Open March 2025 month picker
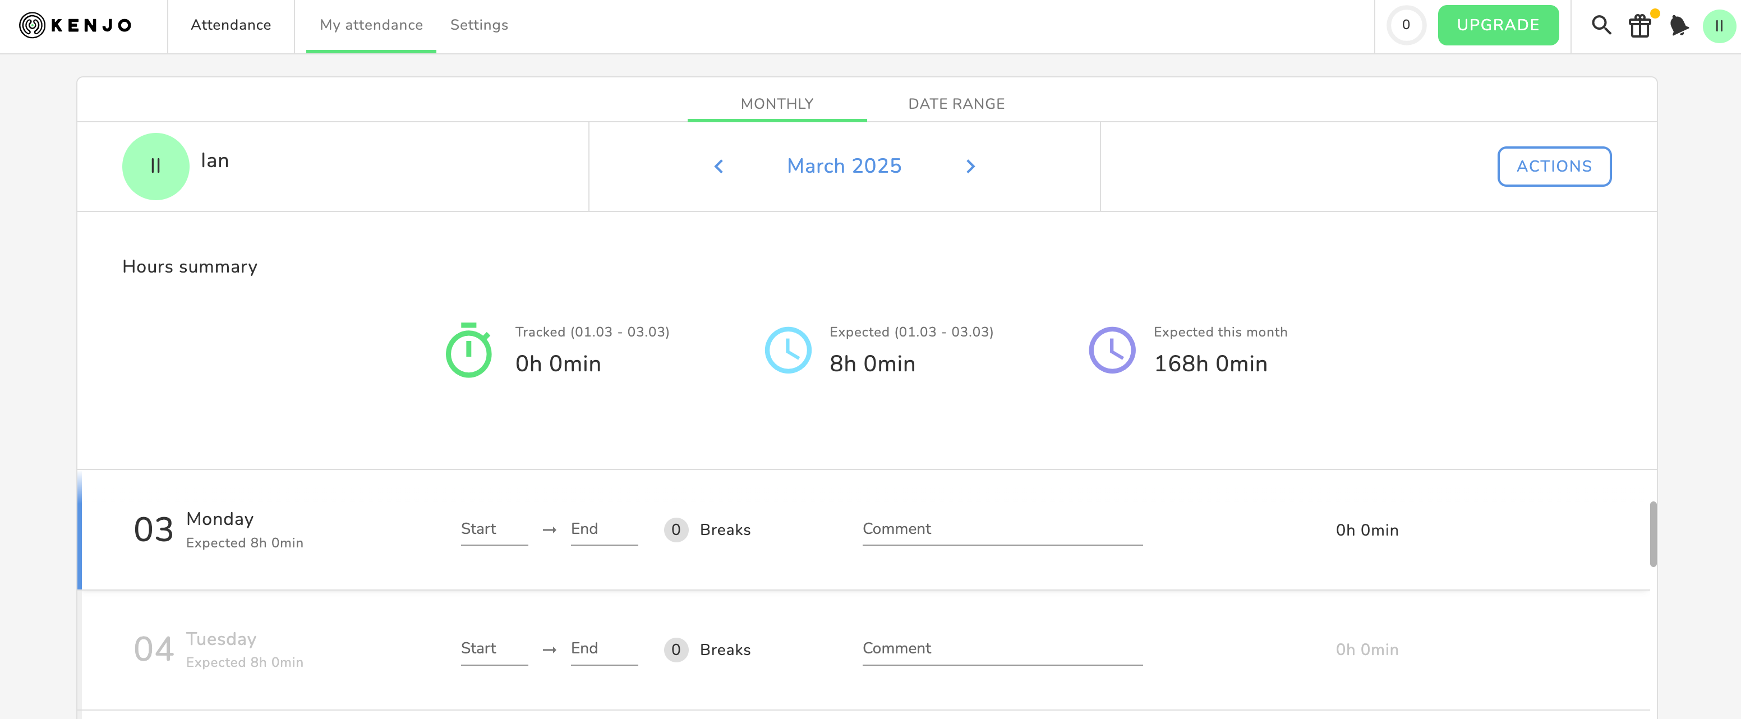Image resolution: width=1741 pixels, height=719 pixels. tap(844, 166)
